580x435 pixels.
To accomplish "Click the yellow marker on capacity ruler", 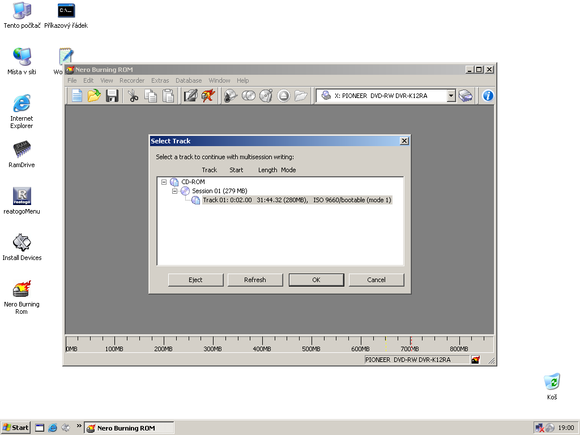I will 386,344.
